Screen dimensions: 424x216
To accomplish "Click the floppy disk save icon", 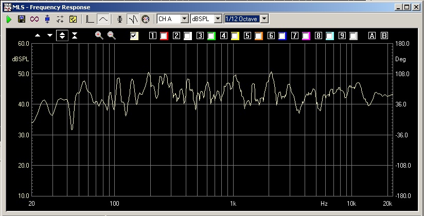I will click(x=22, y=19).
